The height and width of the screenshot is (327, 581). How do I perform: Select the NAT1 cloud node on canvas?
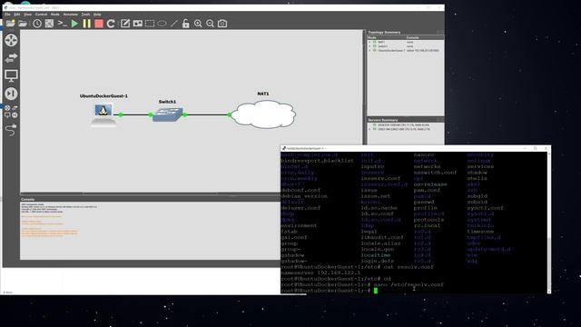pos(264,114)
